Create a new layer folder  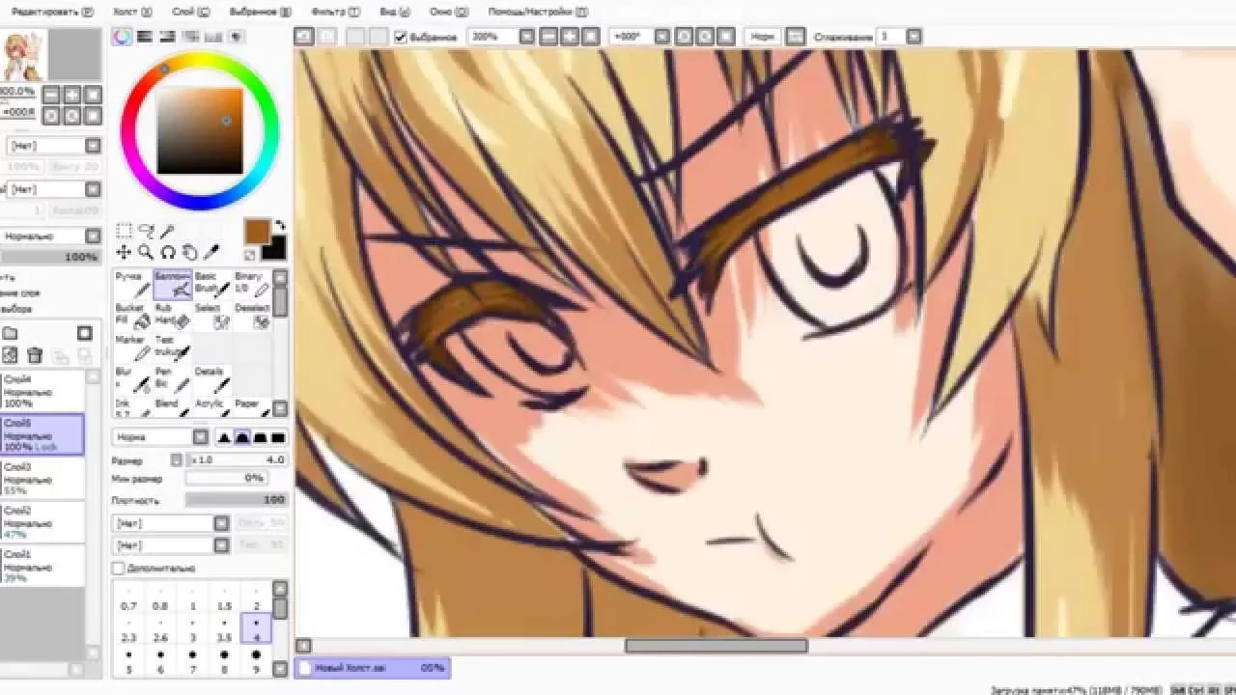click(10, 334)
